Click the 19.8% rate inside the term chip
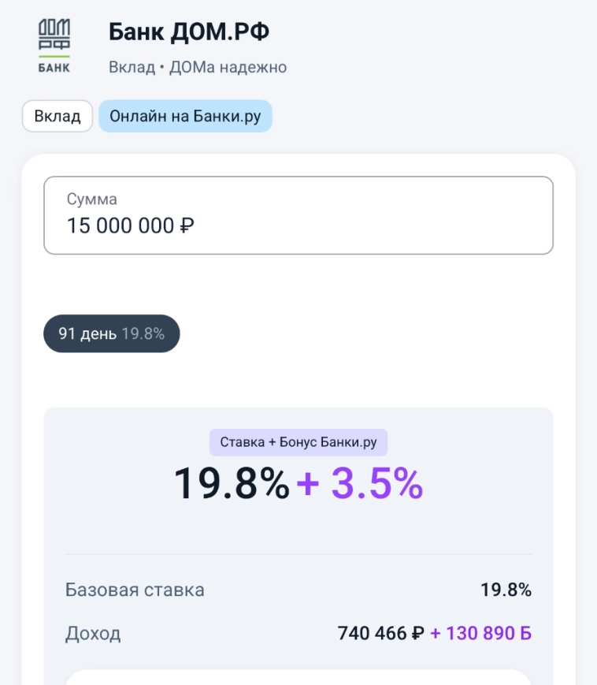Viewport: 597px width, 685px height. [143, 333]
